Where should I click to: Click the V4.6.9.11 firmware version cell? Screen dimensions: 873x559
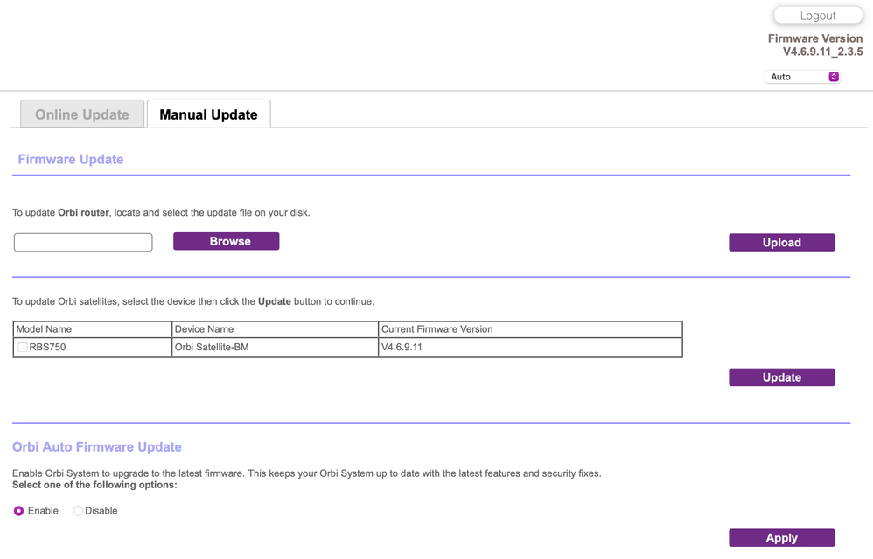(404, 347)
